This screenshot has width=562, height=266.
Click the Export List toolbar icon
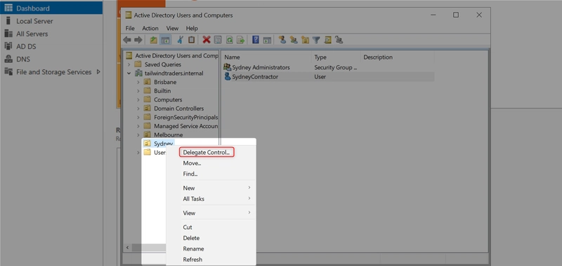click(x=240, y=40)
